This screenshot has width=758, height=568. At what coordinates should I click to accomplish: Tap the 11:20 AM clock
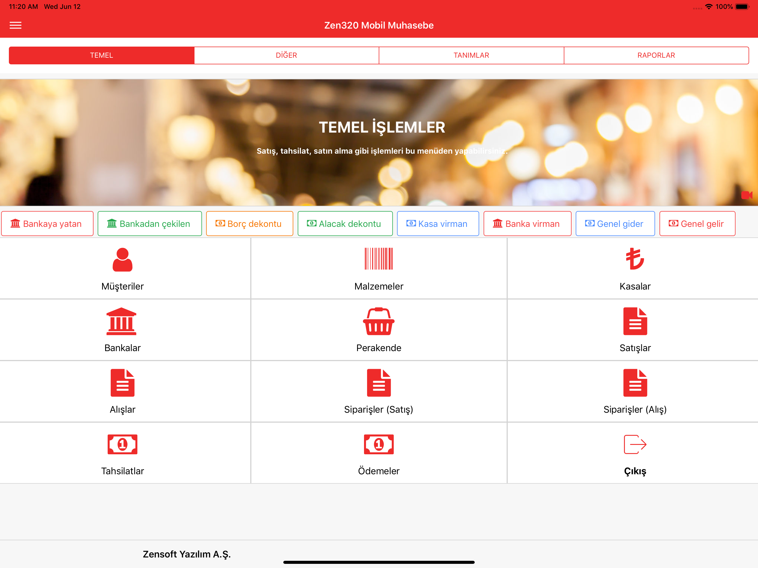[x=23, y=6]
